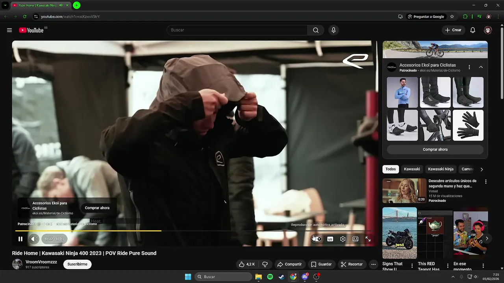
Task: Click the Buscar search field
Action: pos(237,30)
